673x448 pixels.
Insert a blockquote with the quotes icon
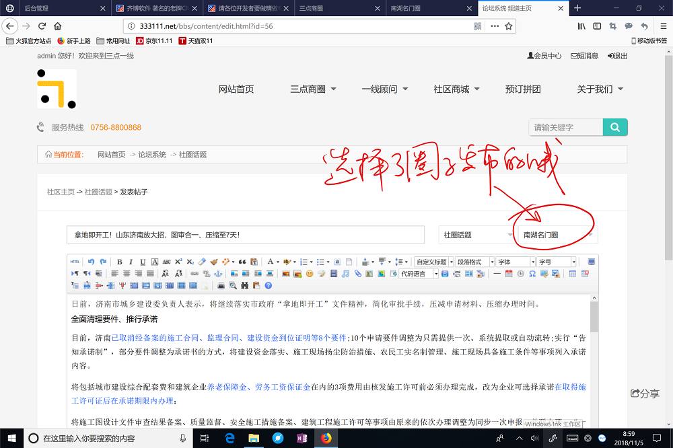point(242,262)
